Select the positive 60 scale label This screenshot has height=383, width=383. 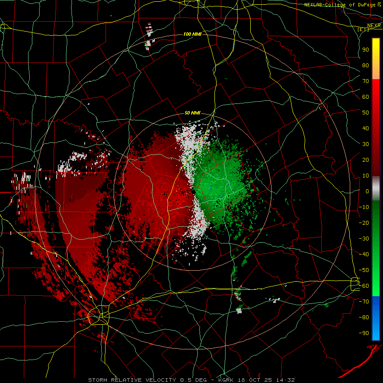(x=366, y=97)
